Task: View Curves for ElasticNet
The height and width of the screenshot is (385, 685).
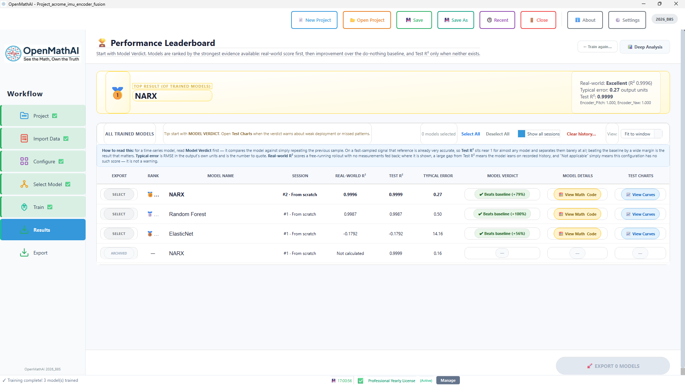Action: click(640, 233)
